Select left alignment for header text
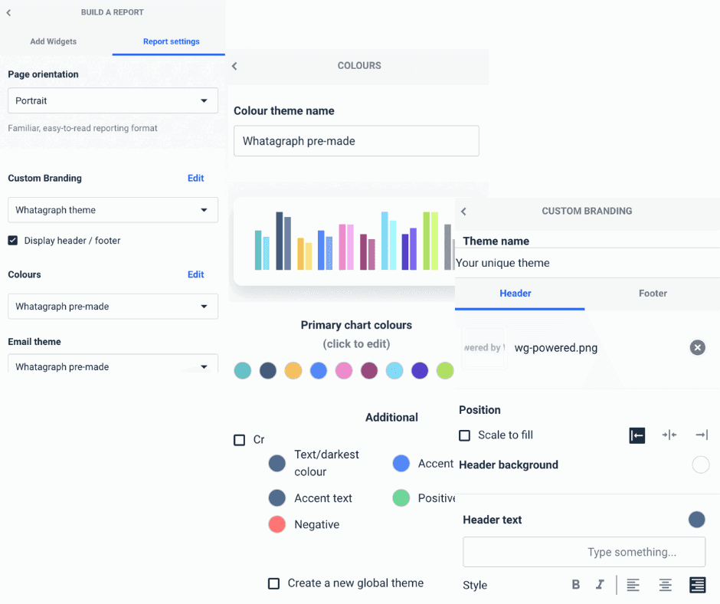 click(x=633, y=585)
